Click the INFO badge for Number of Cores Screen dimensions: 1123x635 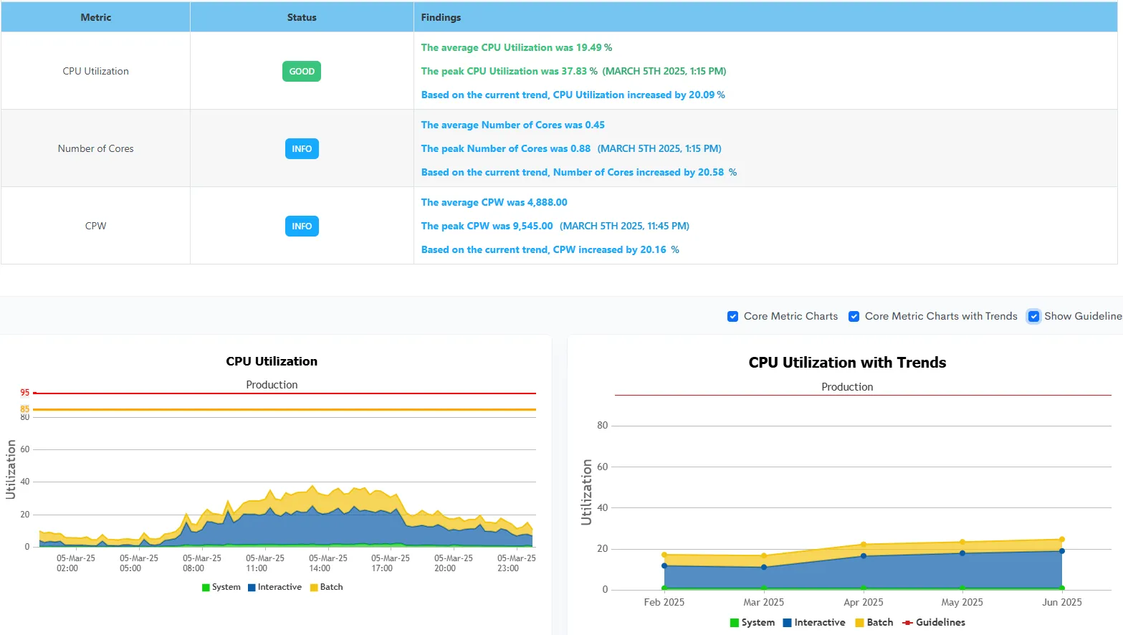[x=301, y=148]
